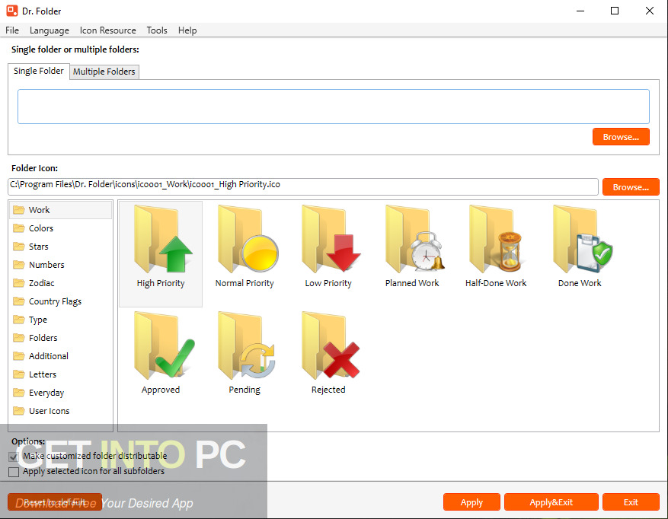668x519 pixels.
Task: Open the Folders icon category
Action: tap(60, 338)
